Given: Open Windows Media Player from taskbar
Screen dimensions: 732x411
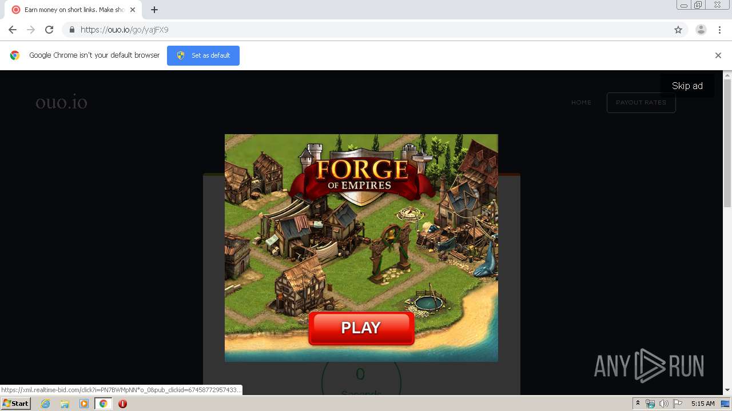Looking at the screenshot, I should (84, 404).
